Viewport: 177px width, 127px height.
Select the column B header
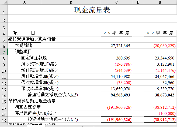tap(71, 2)
